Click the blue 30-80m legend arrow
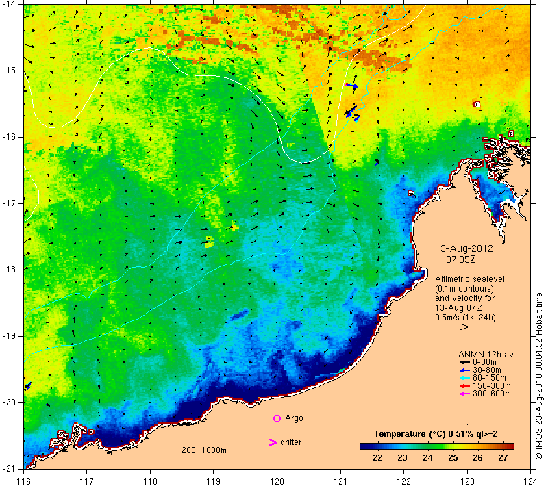 pos(464,370)
